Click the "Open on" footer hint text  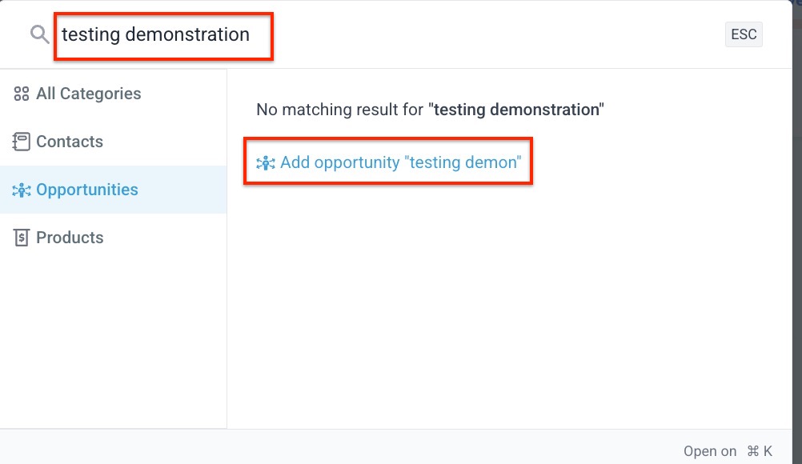(x=710, y=451)
